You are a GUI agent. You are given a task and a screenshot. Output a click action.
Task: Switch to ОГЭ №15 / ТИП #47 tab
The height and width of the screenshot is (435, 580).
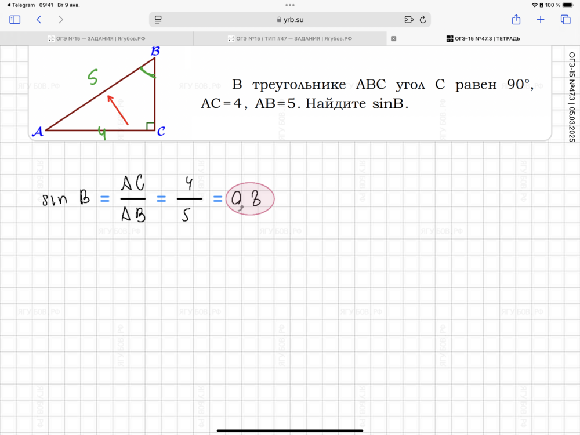[290, 39]
